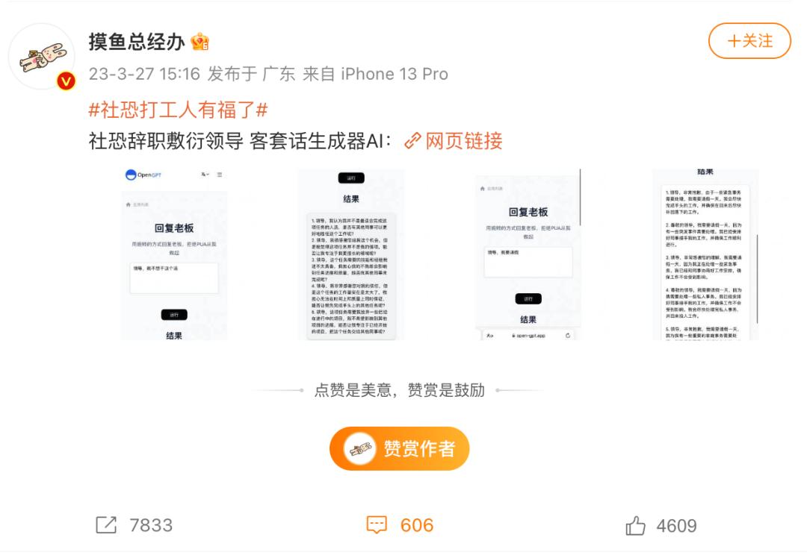Viewport: 807px width, 558px height.
Task: Like the post with the thumbs-up icon
Action: pyautogui.click(x=636, y=526)
